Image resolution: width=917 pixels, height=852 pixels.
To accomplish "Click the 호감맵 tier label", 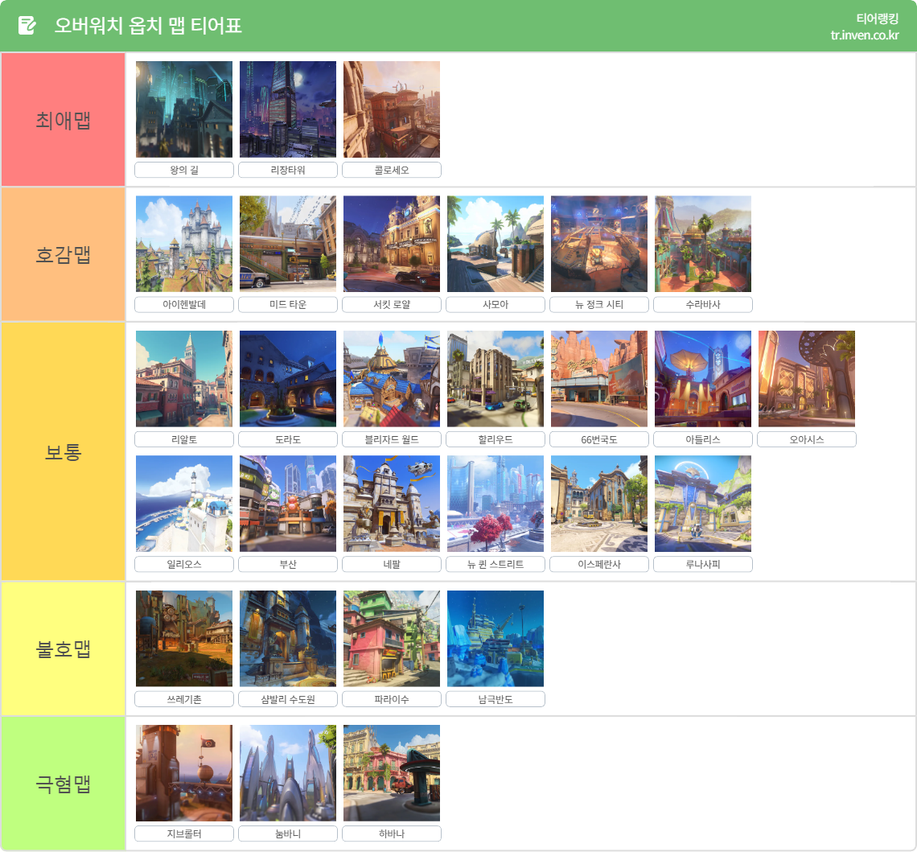I will (x=64, y=254).
